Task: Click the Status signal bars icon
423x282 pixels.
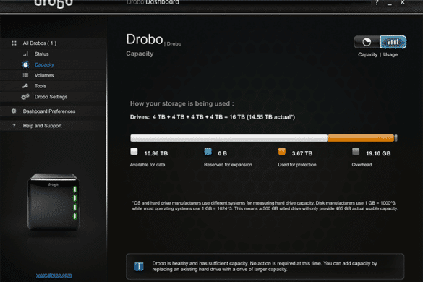Action: [x=25, y=54]
